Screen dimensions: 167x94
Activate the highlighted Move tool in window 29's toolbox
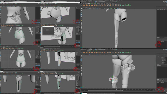[81, 15]
